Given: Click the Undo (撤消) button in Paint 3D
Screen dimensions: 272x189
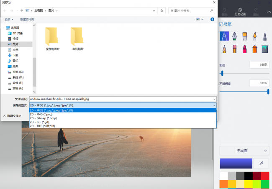Looking at the screenshot, I should [x=224, y=12].
